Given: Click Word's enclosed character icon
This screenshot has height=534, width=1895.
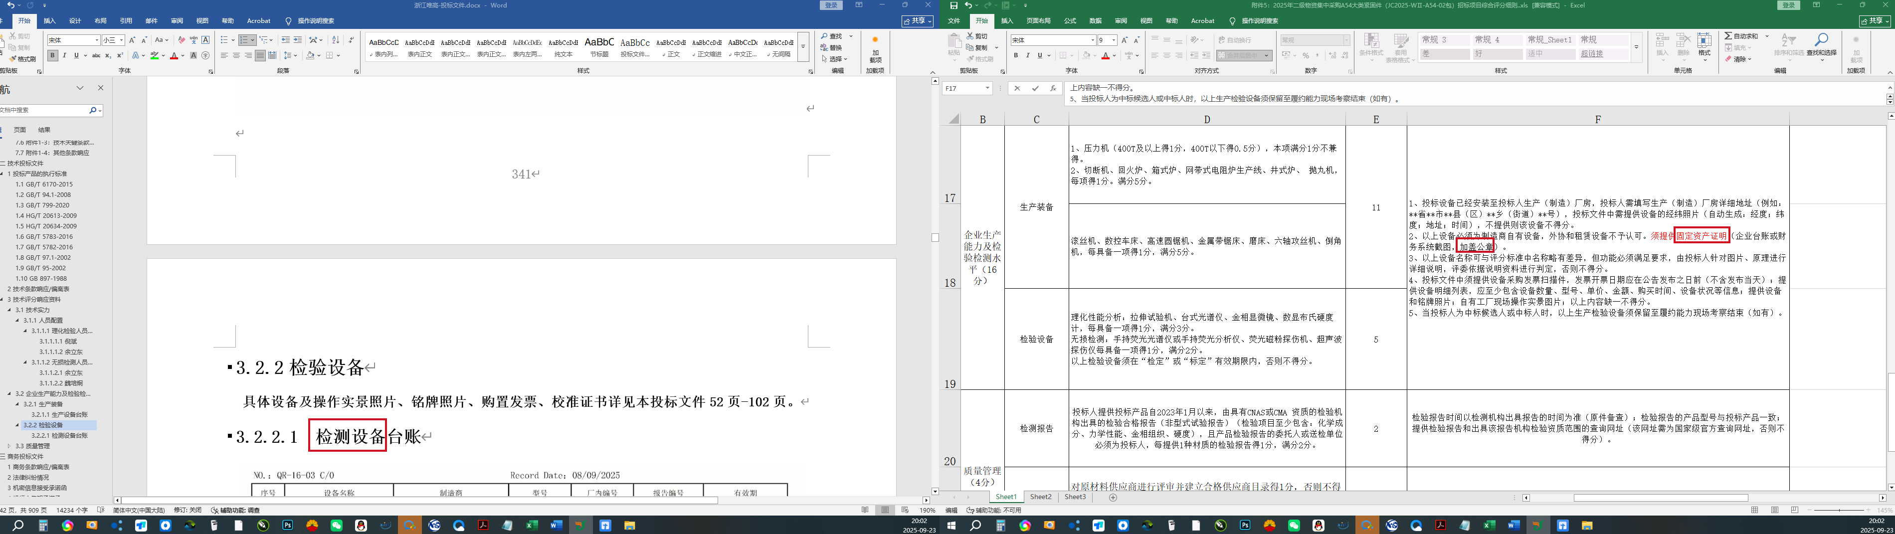Looking at the screenshot, I should coord(205,55).
